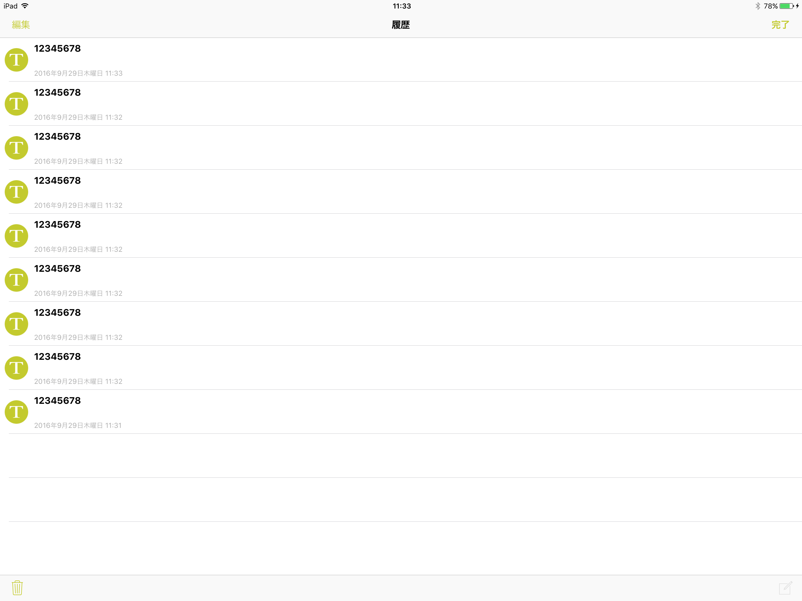Tap the compose note icon in bottom toolbar
This screenshot has height=601, width=802.
(x=785, y=588)
